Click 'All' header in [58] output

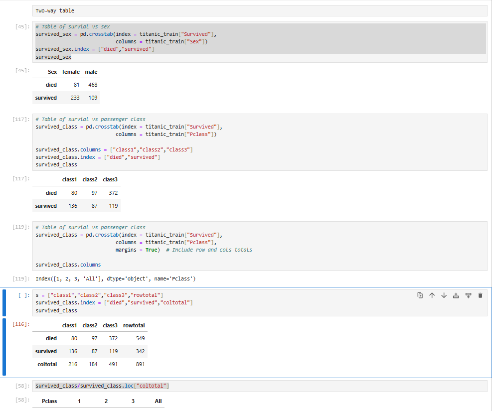(x=158, y=401)
